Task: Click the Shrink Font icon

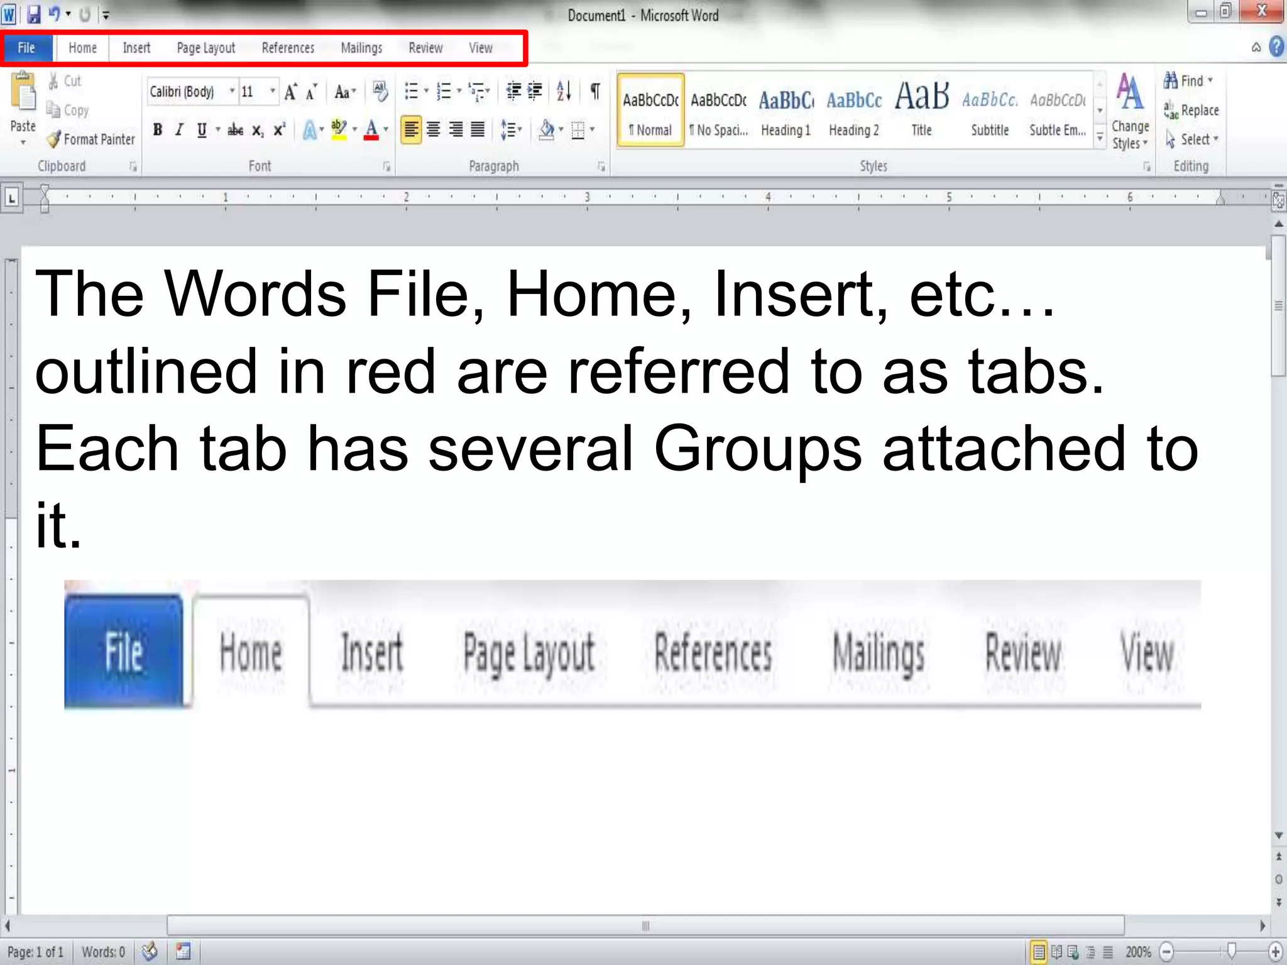Action: coord(312,92)
